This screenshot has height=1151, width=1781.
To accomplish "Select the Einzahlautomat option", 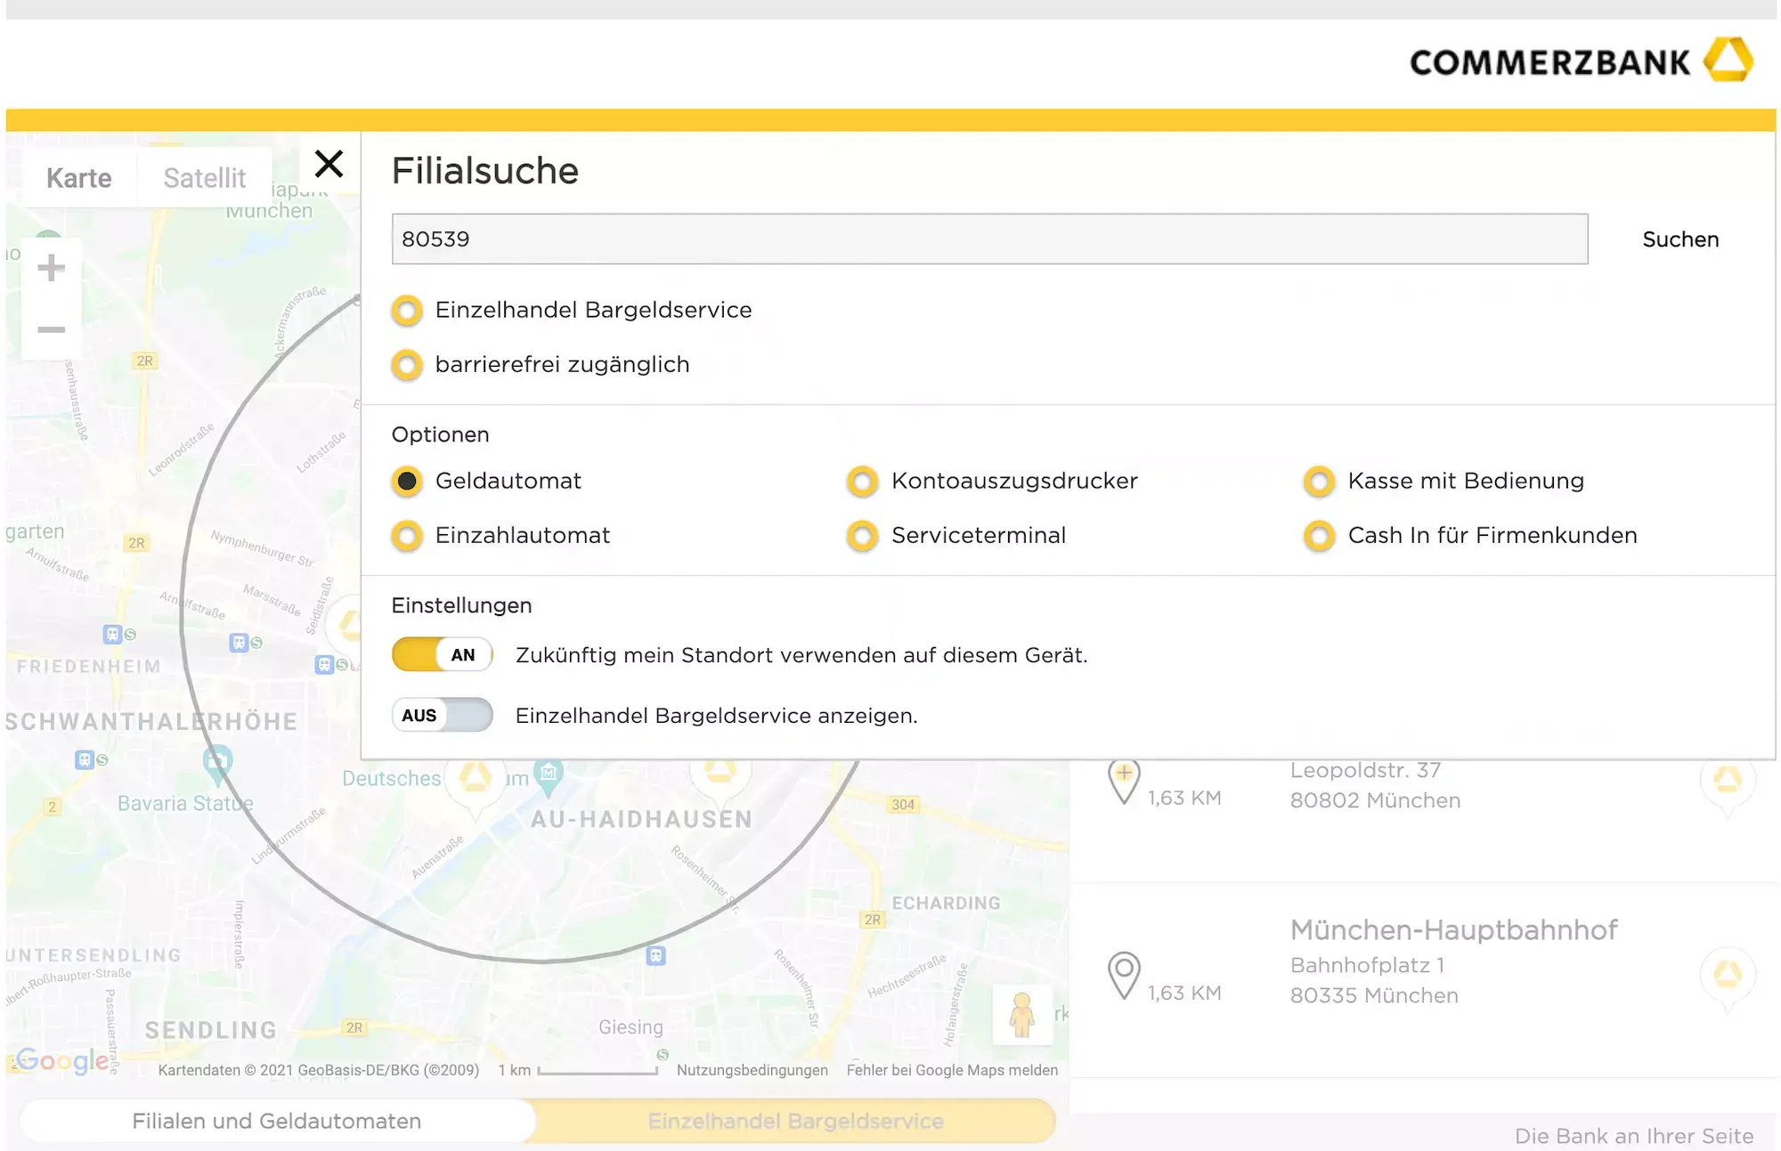I will (x=407, y=536).
